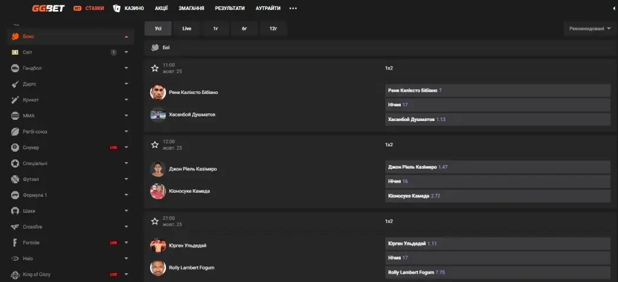Expand the Гандбол sport category
This screenshot has width=618, height=282.
[126, 68]
